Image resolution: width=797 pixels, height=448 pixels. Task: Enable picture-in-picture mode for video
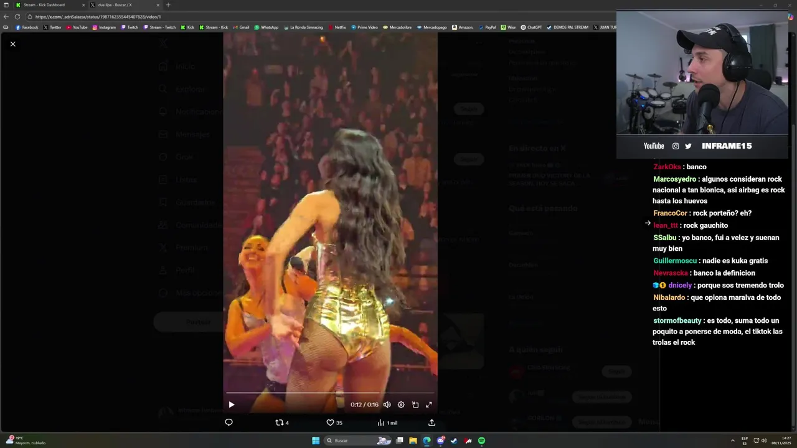tap(415, 404)
